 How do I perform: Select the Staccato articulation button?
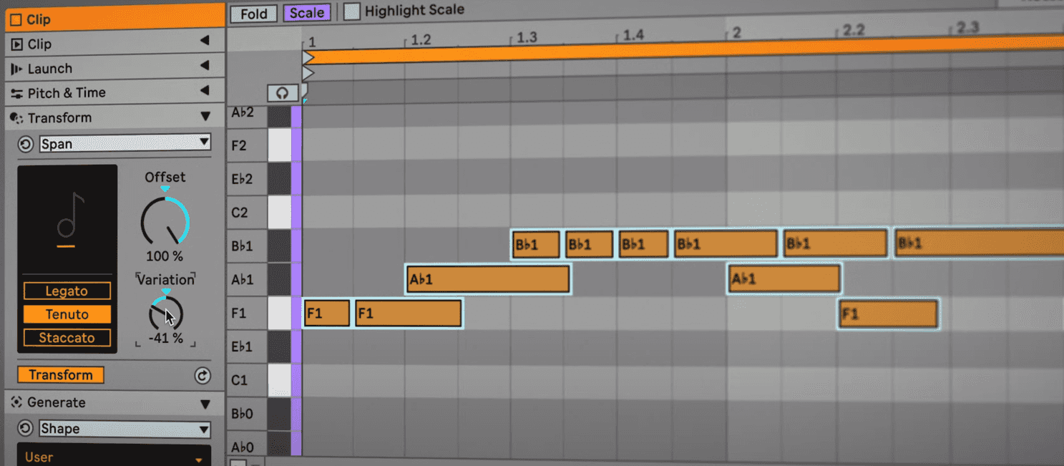[67, 337]
